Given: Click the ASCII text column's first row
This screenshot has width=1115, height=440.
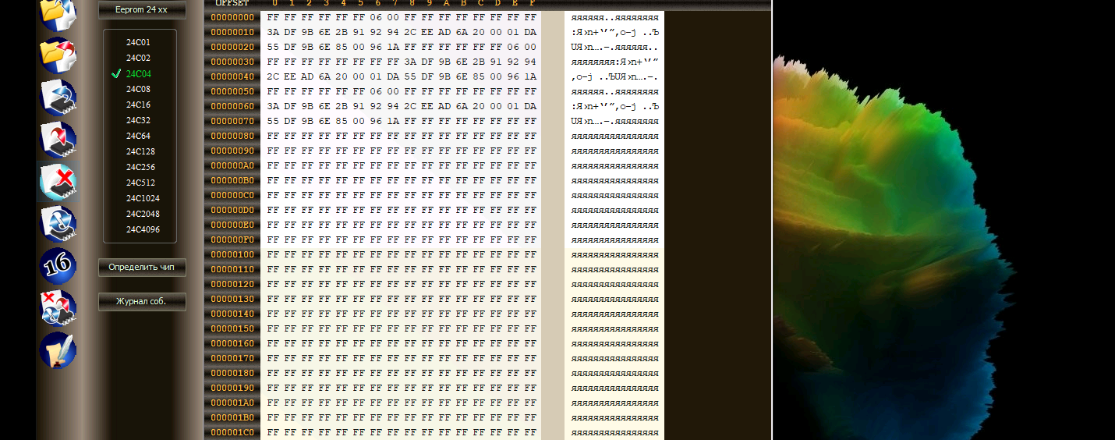Looking at the screenshot, I should 614,17.
